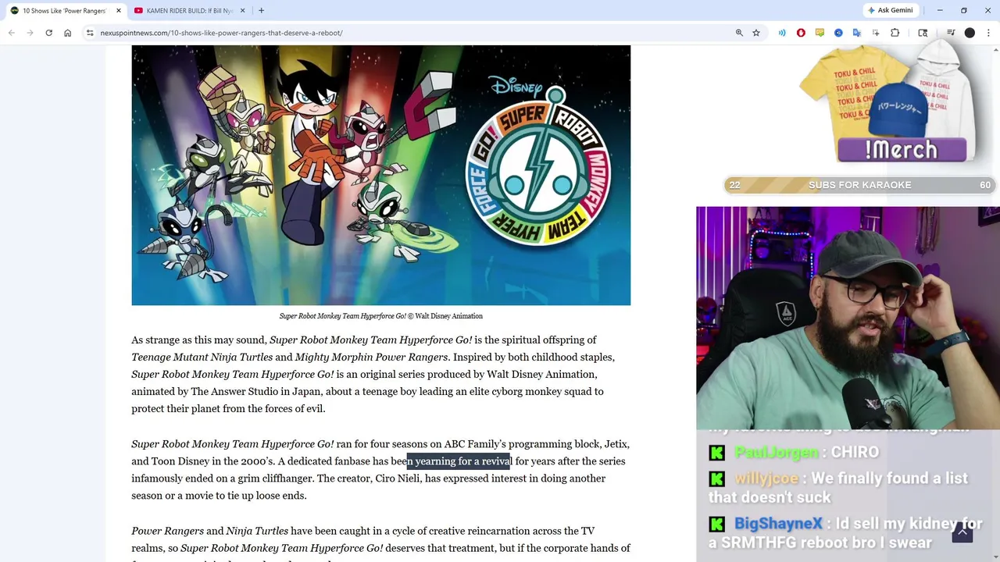This screenshot has height=562, width=1000.
Task: Click the blue sound-wave extension icon
Action: click(x=782, y=33)
